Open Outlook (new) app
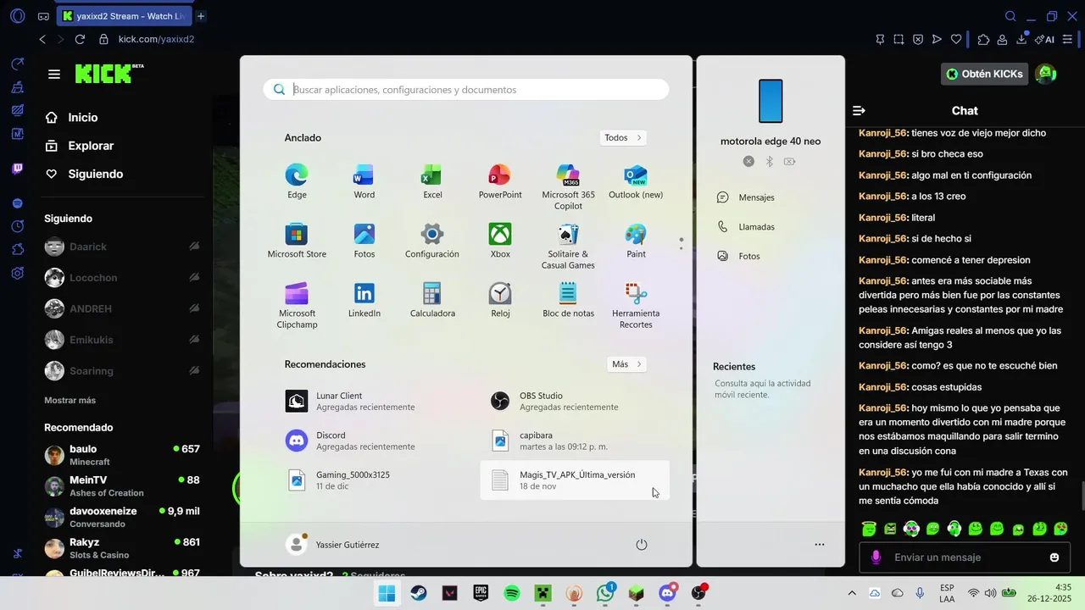Image resolution: width=1085 pixels, height=610 pixels. click(x=636, y=182)
